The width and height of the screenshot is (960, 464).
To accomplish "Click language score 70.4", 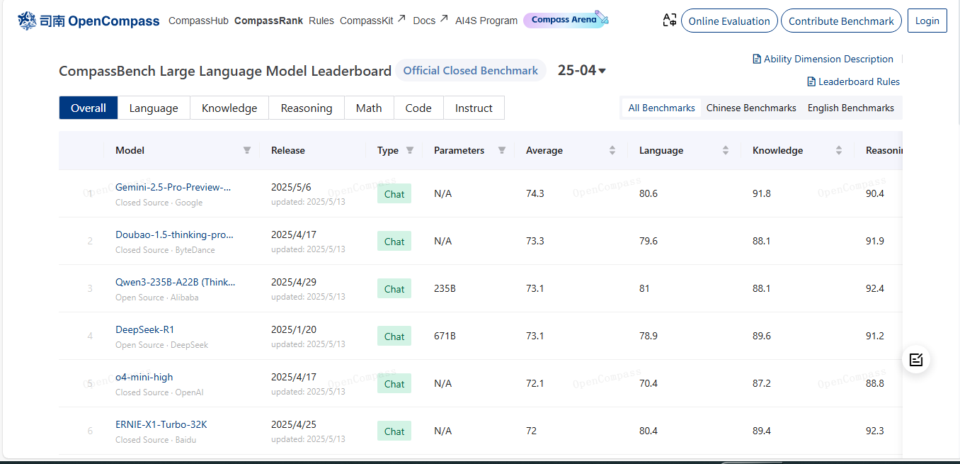I will pyautogui.click(x=648, y=383).
